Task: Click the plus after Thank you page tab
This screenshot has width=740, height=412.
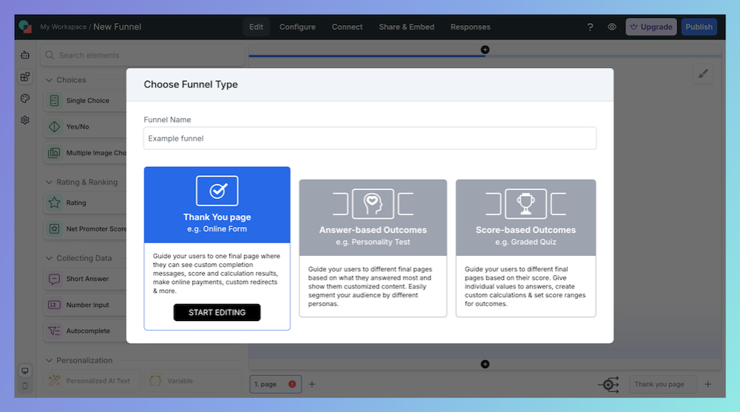Action: (x=708, y=384)
